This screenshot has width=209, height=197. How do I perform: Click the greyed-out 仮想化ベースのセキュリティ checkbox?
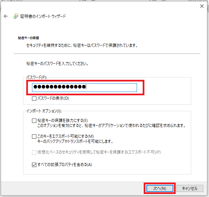click(x=34, y=152)
